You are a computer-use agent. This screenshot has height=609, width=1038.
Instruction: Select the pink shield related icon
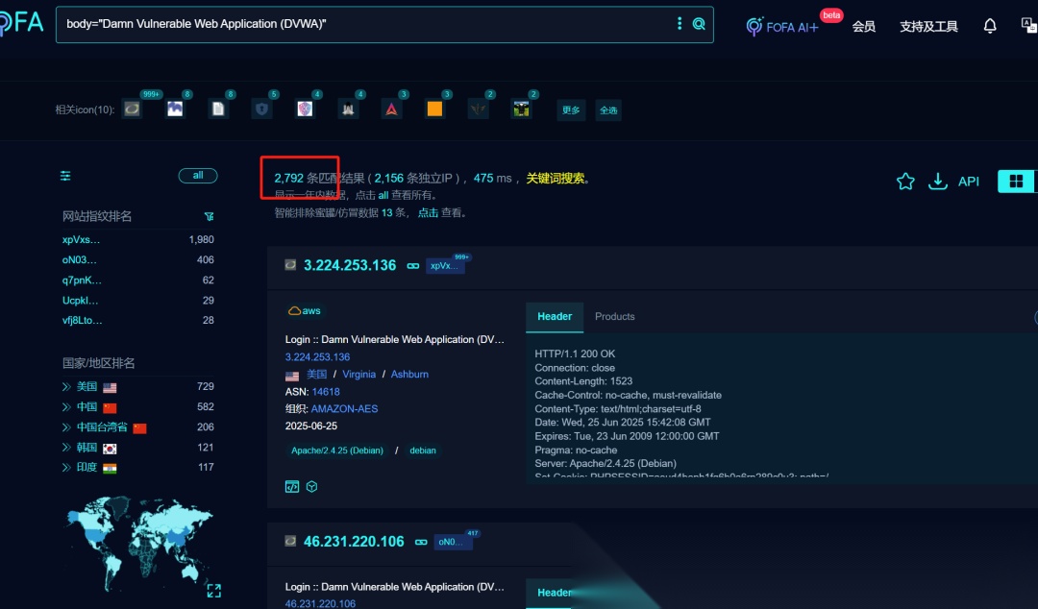click(305, 110)
